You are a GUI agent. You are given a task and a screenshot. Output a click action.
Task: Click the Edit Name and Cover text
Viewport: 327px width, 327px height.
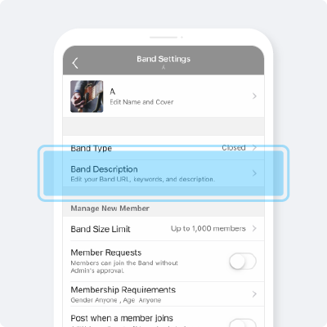point(141,102)
